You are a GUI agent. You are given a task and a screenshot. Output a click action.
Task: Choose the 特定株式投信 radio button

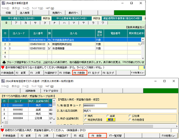(x=85, y=120)
